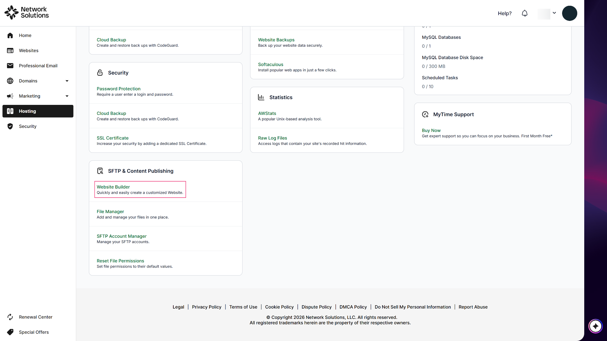Click the Security shield icon in the sidebar

tap(10, 126)
